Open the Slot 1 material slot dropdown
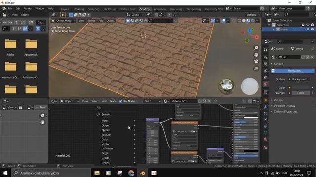 pyautogui.click(x=152, y=101)
